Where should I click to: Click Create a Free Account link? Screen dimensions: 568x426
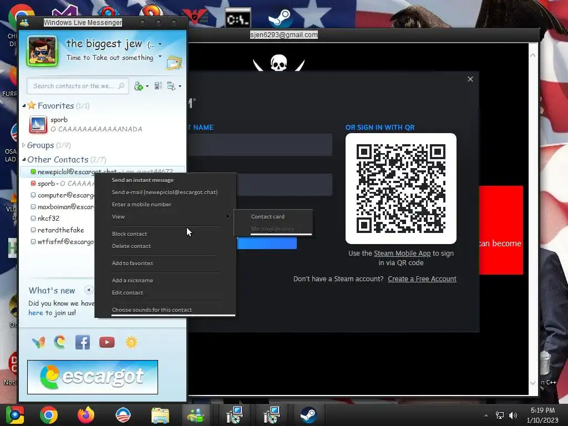tap(422, 279)
